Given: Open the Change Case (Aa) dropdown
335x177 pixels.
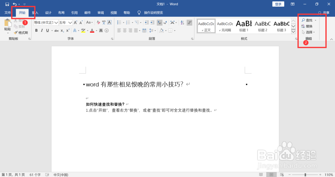Looking at the screenshot, I should [89, 22].
